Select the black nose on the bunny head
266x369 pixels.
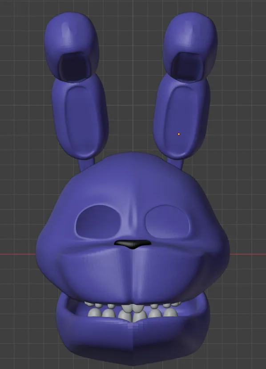133,244
